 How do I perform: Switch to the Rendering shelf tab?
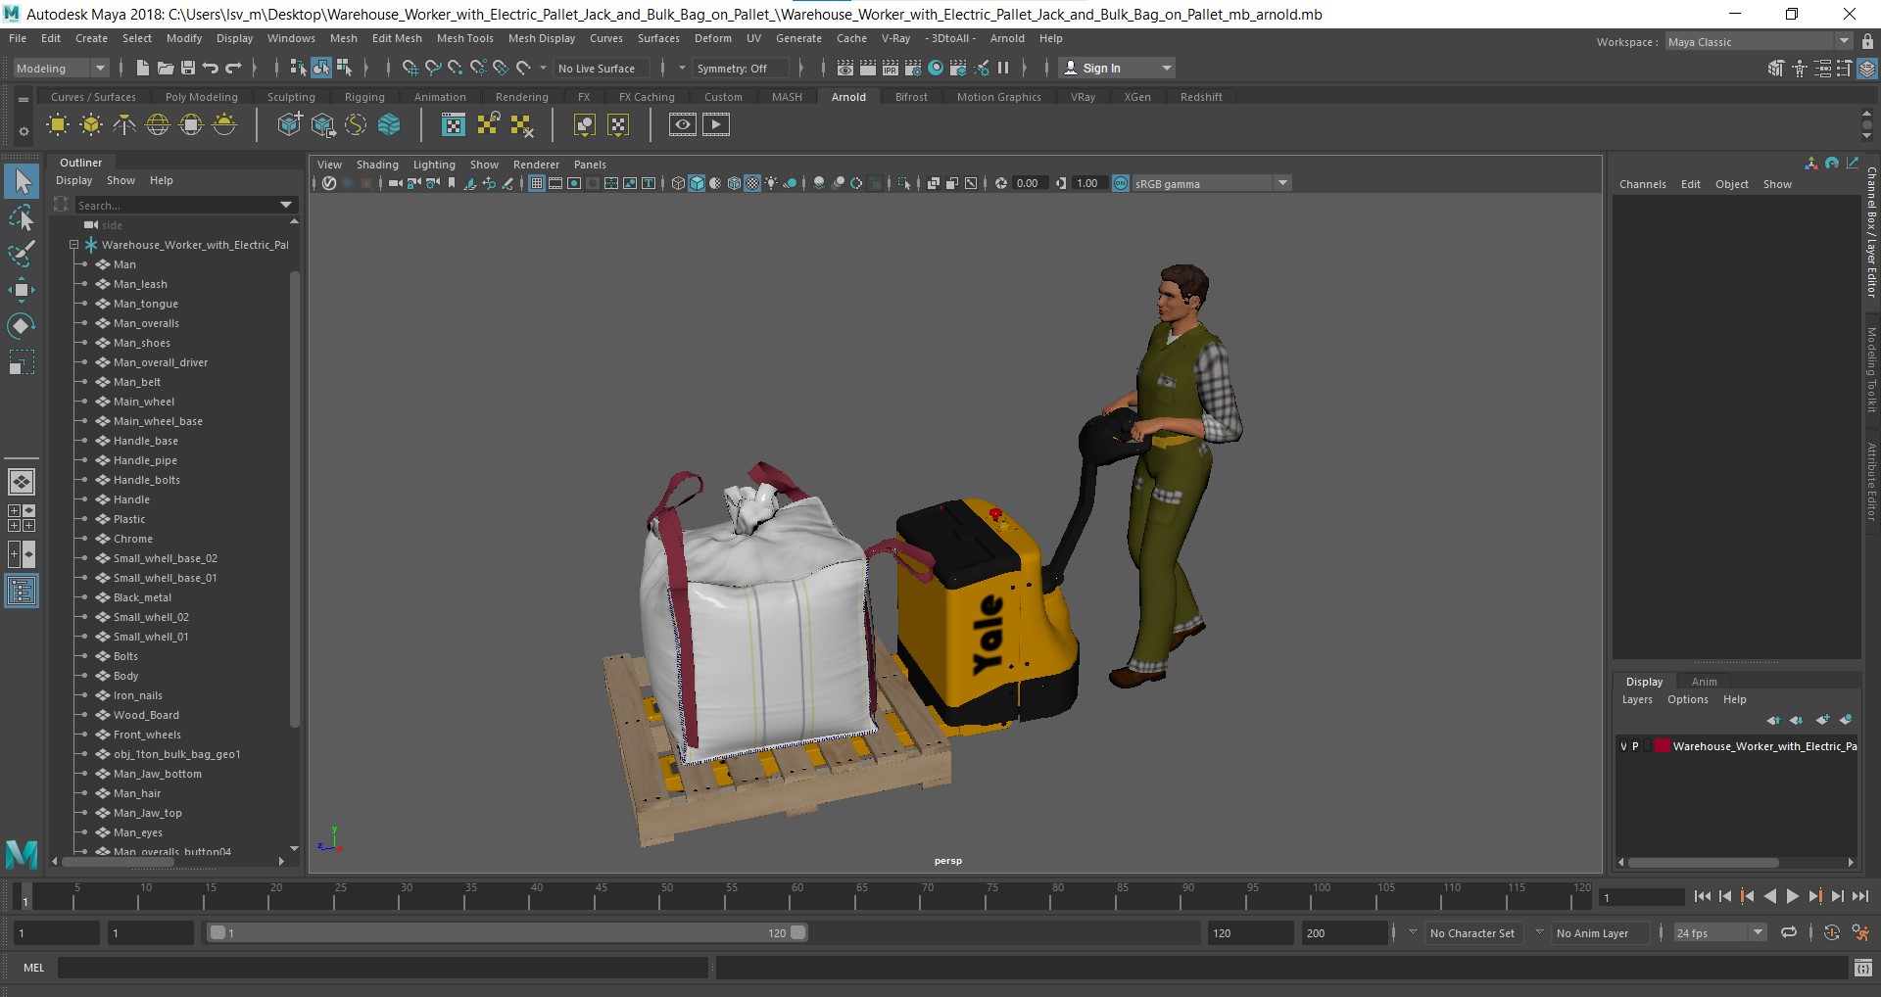pyautogui.click(x=521, y=97)
